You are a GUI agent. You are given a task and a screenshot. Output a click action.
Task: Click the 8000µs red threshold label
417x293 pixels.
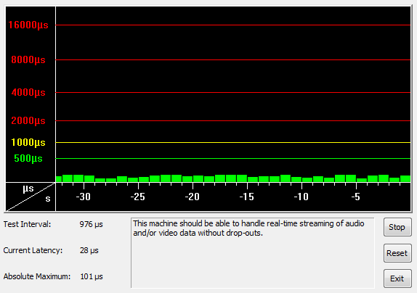coord(28,59)
